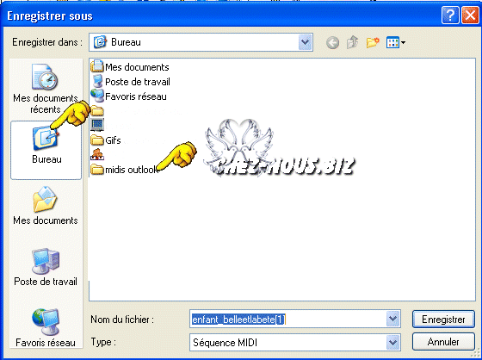Screen dimensions: 482x360
Task: Select Mes documents in the file list
Action: (130, 67)
